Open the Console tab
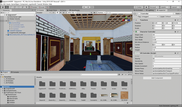 16,72
